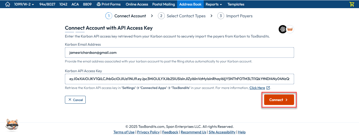Image resolution: width=359 pixels, height=137 pixels.
Task: Open the external link icon beside Click Here
Action: tap(268, 88)
